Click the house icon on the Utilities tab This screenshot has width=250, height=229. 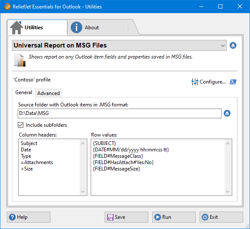[16, 28]
